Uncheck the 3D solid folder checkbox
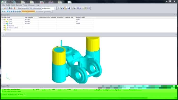178x100 pixels. [x=4, y=20]
